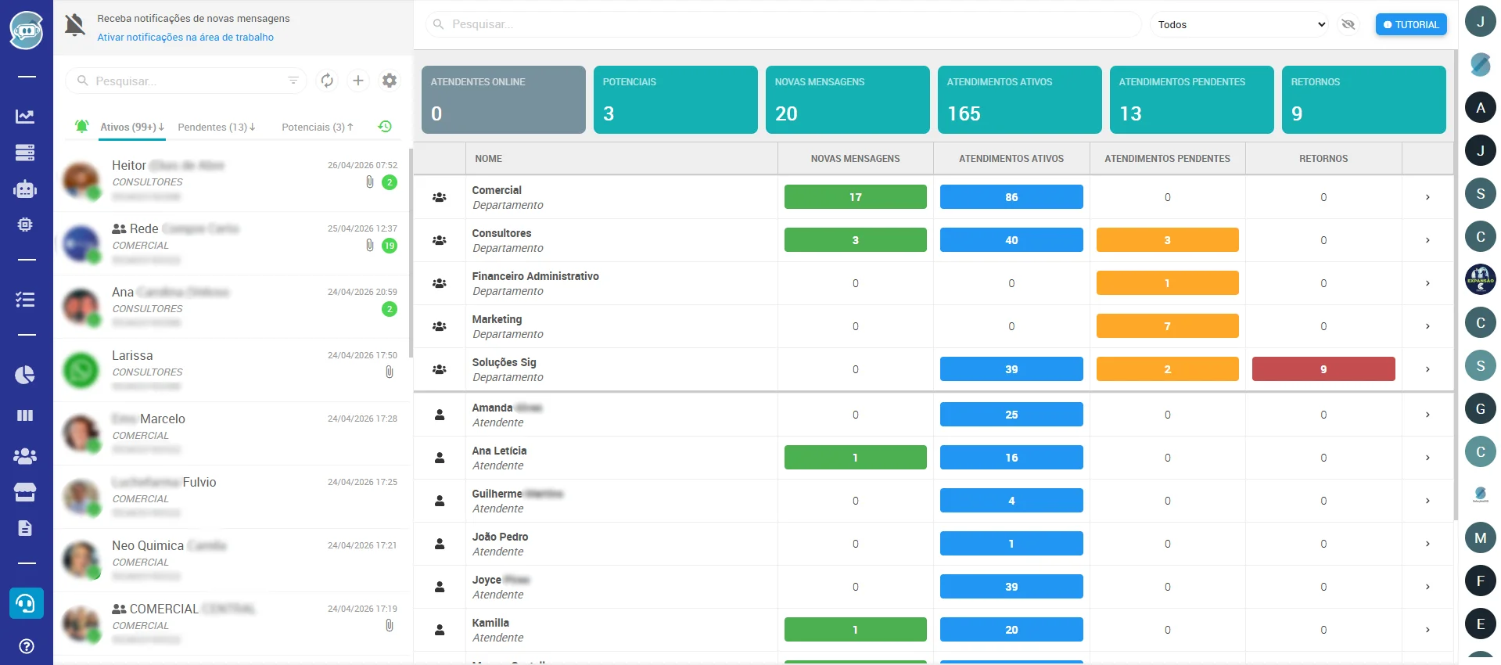Expand the Financeiro Administrativo row arrow
The height and width of the screenshot is (665, 1501).
1427,283
